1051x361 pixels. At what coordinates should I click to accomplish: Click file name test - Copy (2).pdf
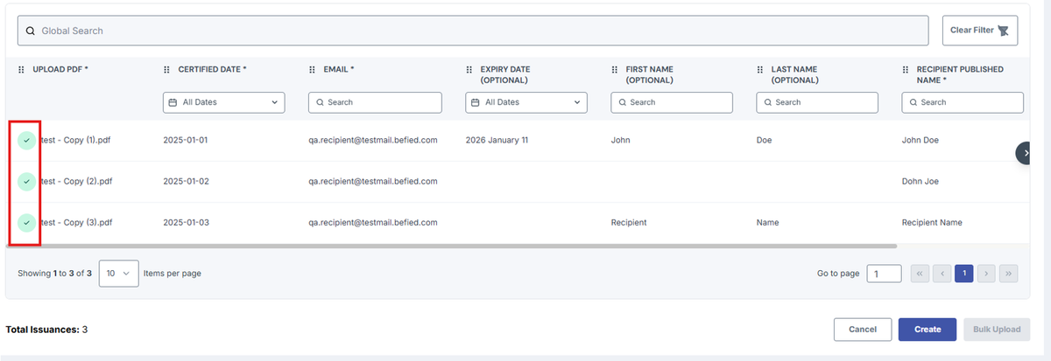(77, 181)
